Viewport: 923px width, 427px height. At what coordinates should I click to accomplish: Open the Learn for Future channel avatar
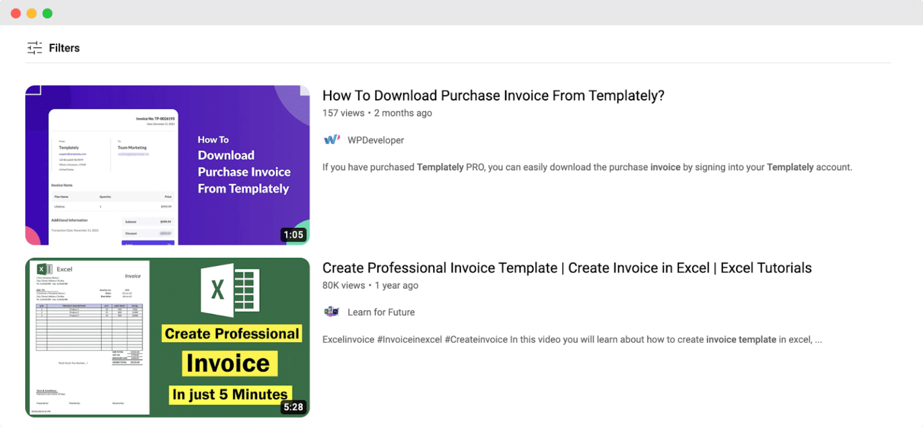pyautogui.click(x=332, y=312)
